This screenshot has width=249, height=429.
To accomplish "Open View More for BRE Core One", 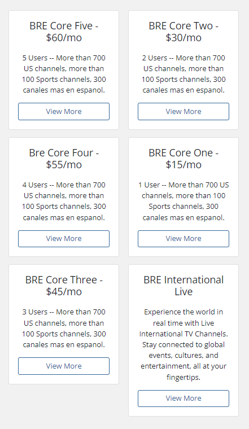I will (x=184, y=239).
